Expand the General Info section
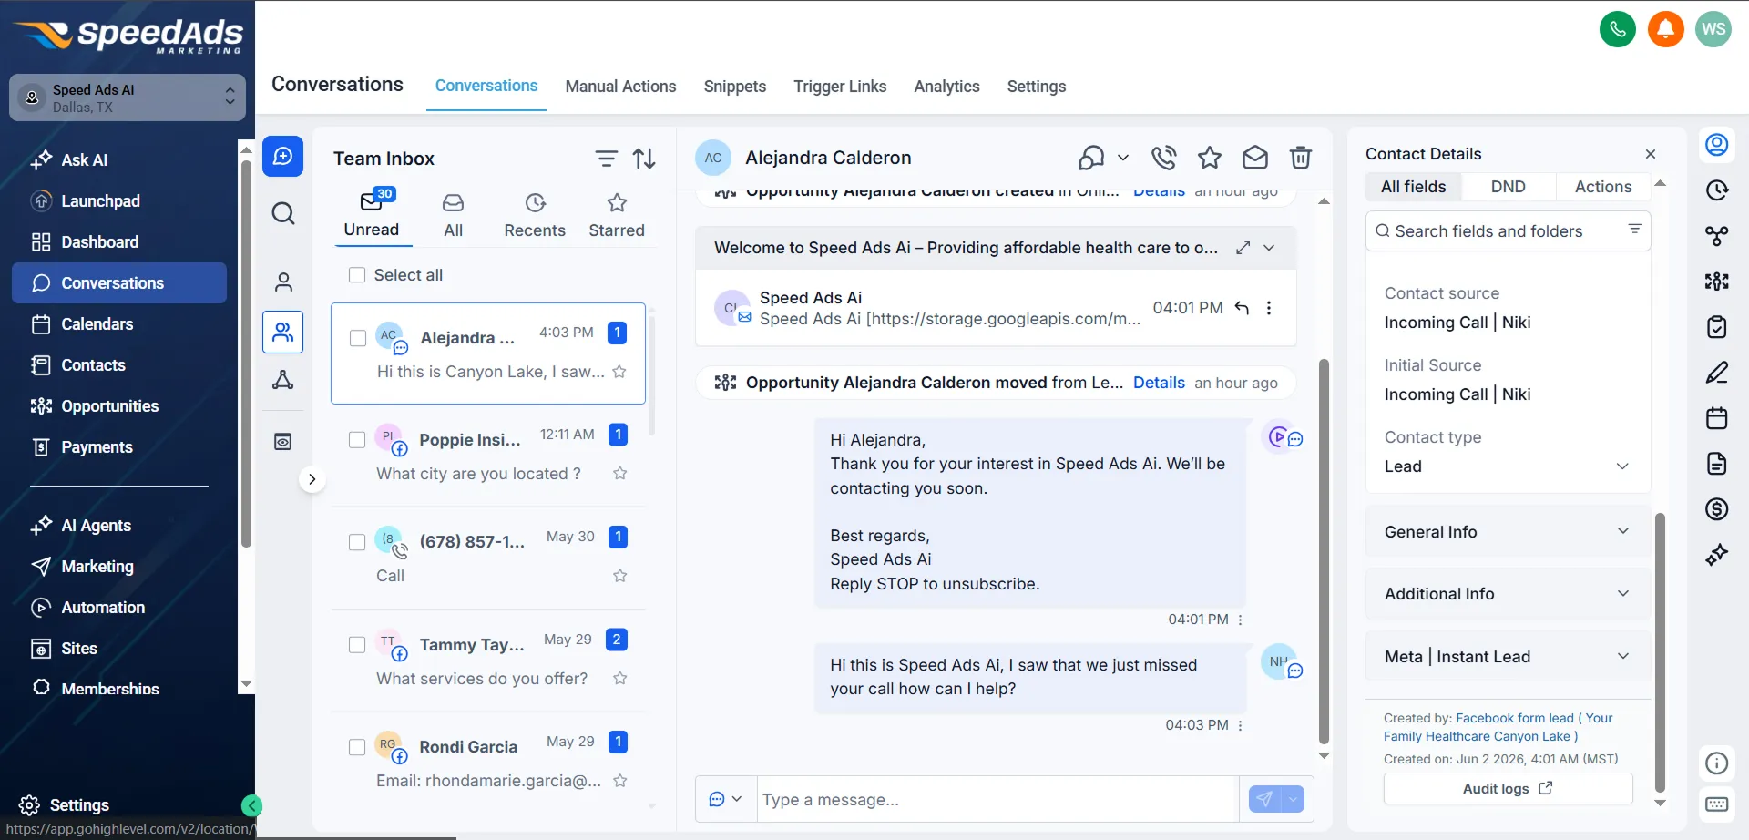The height and width of the screenshot is (840, 1749). point(1508,531)
